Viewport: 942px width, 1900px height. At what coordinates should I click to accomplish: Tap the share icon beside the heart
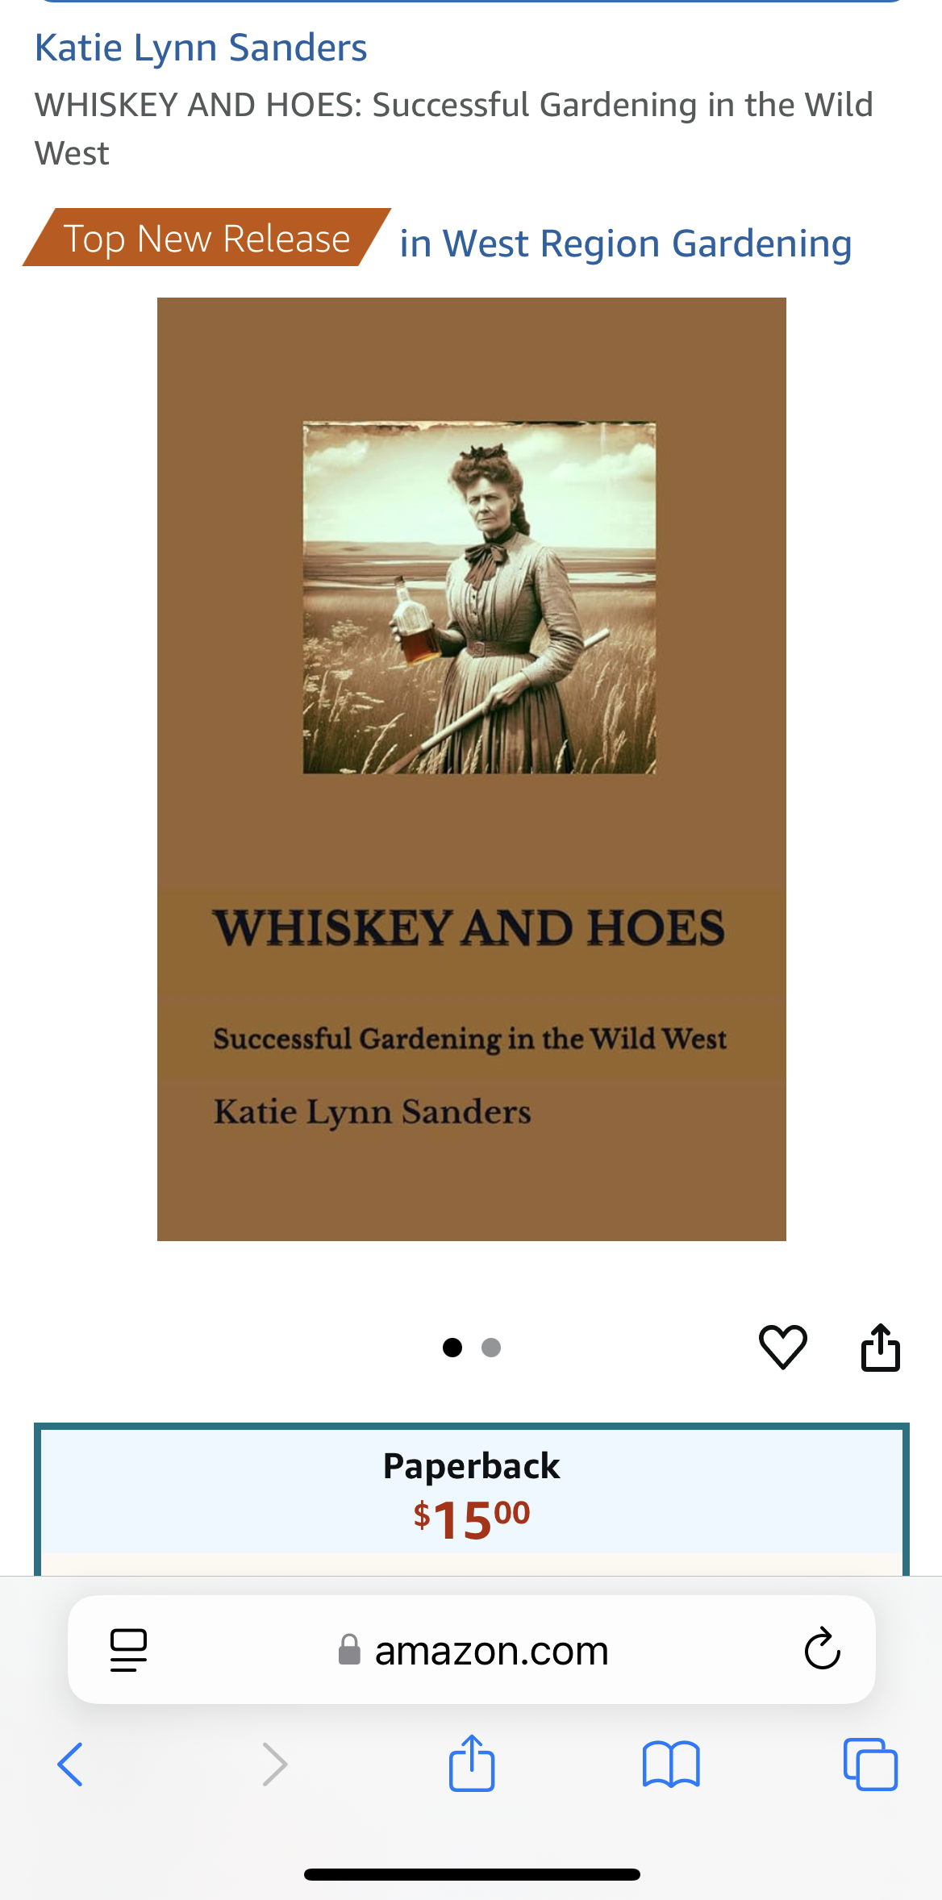[x=880, y=1347]
